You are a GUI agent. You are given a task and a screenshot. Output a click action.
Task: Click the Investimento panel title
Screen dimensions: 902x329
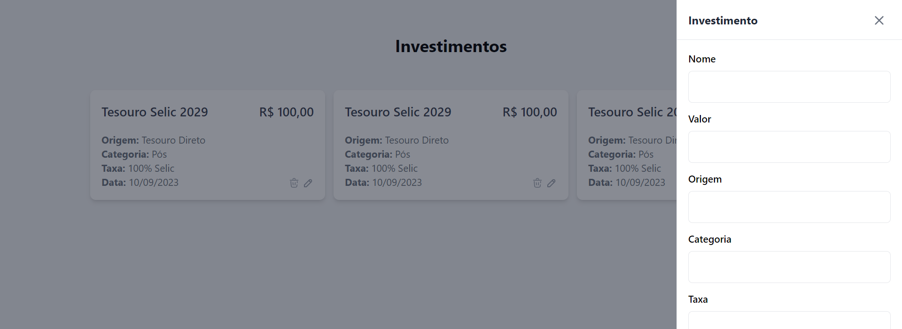tap(723, 21)
